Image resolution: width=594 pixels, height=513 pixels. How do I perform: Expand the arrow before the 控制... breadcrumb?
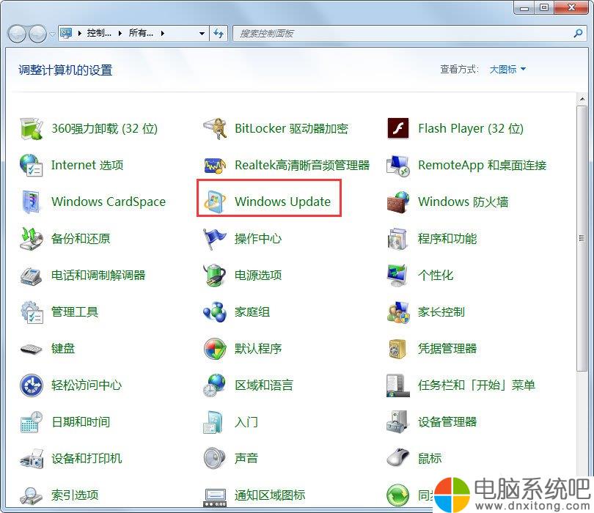79,33
